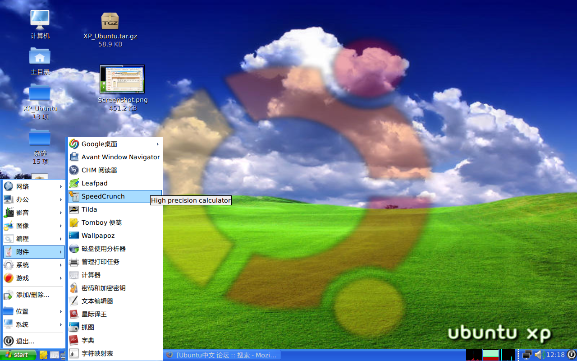577x361 pixels.
Task: Launch SpeedCrunch from the accessories menu
Action: pyautogui.click(x=115, y=196)
